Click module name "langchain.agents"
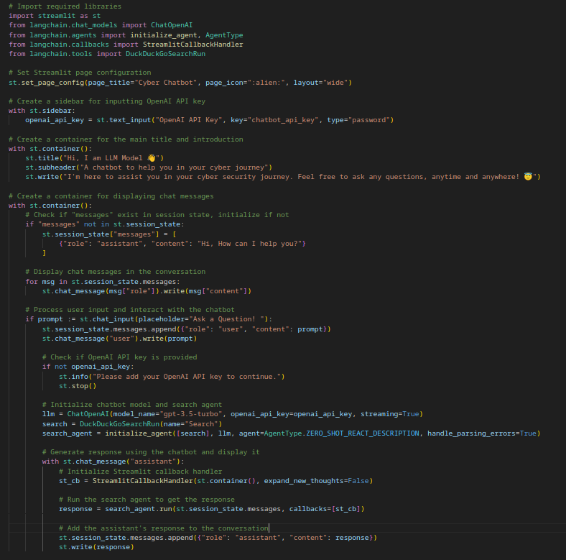 click(x=62, y=35)
